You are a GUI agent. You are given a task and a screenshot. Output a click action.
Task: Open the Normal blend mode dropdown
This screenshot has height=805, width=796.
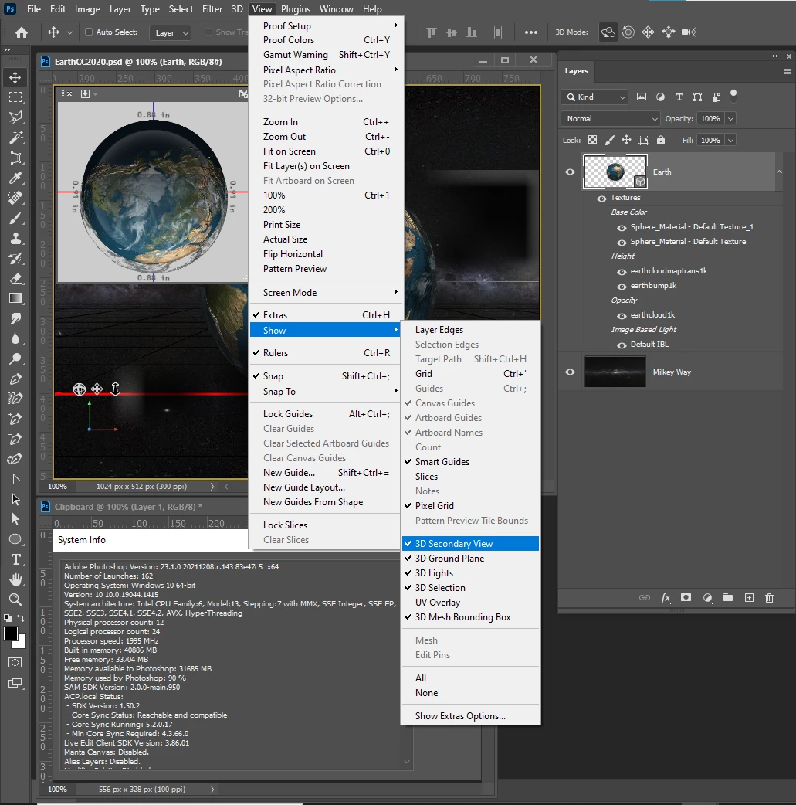pyautogui.click(x=611, y=119)
